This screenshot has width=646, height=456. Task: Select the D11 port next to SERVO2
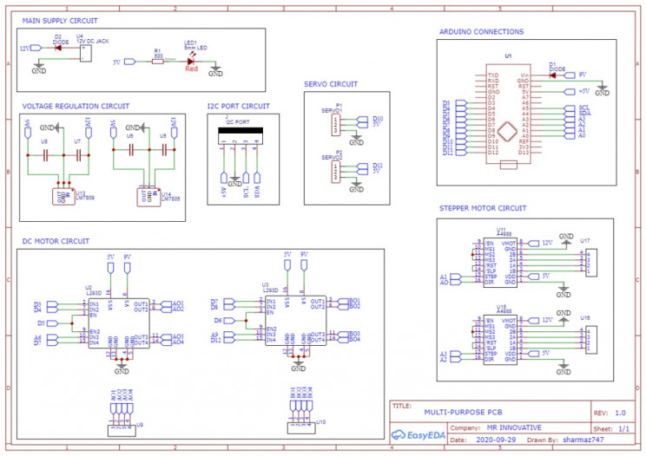[x=363, y=166]
